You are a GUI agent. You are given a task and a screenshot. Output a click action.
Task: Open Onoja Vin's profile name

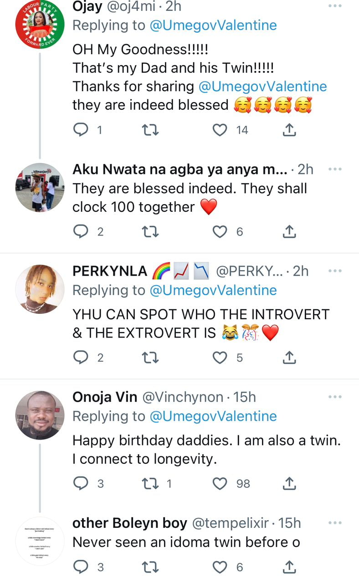pyautogui.click(x=105, y=397)
